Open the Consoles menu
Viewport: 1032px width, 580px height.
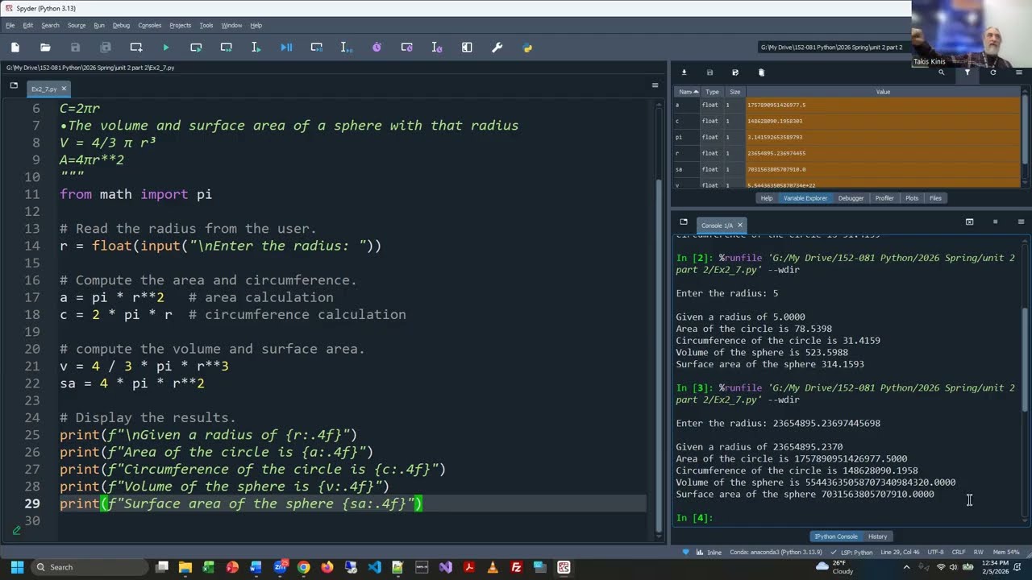150,25
